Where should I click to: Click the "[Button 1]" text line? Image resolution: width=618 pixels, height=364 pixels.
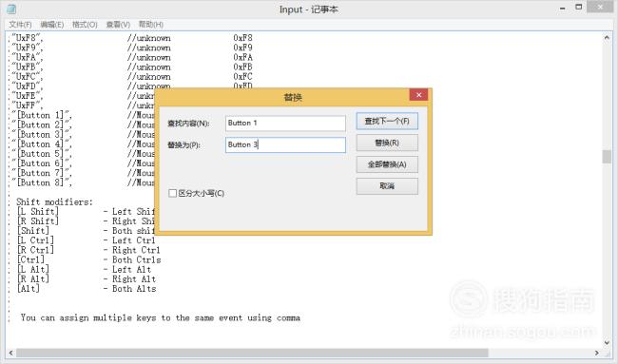[x=42, y=115]
